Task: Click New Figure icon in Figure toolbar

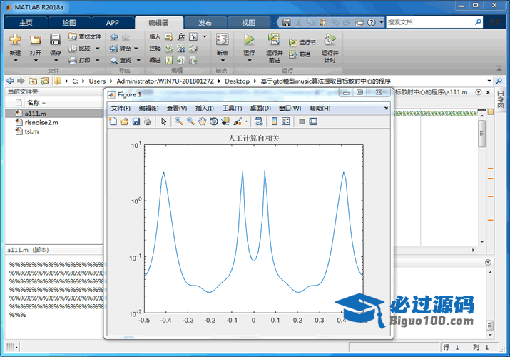Action: click(x=113, y=121)
